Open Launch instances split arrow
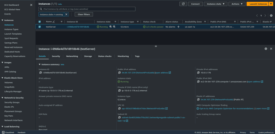This screenshot has height=134, width=275. (x=271, y=4)
